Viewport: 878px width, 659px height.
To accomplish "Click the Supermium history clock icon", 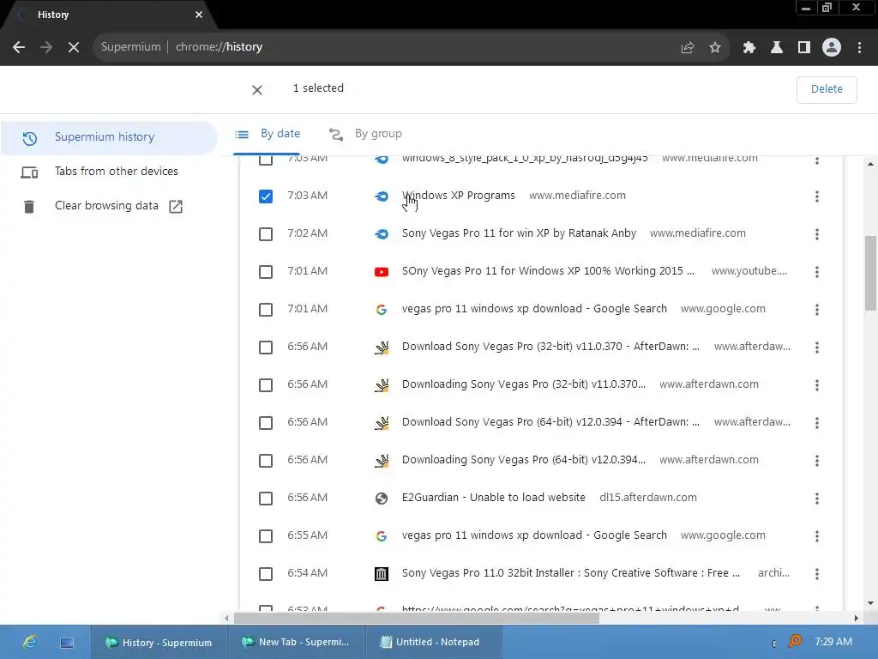I will click(x=30, y=138).
